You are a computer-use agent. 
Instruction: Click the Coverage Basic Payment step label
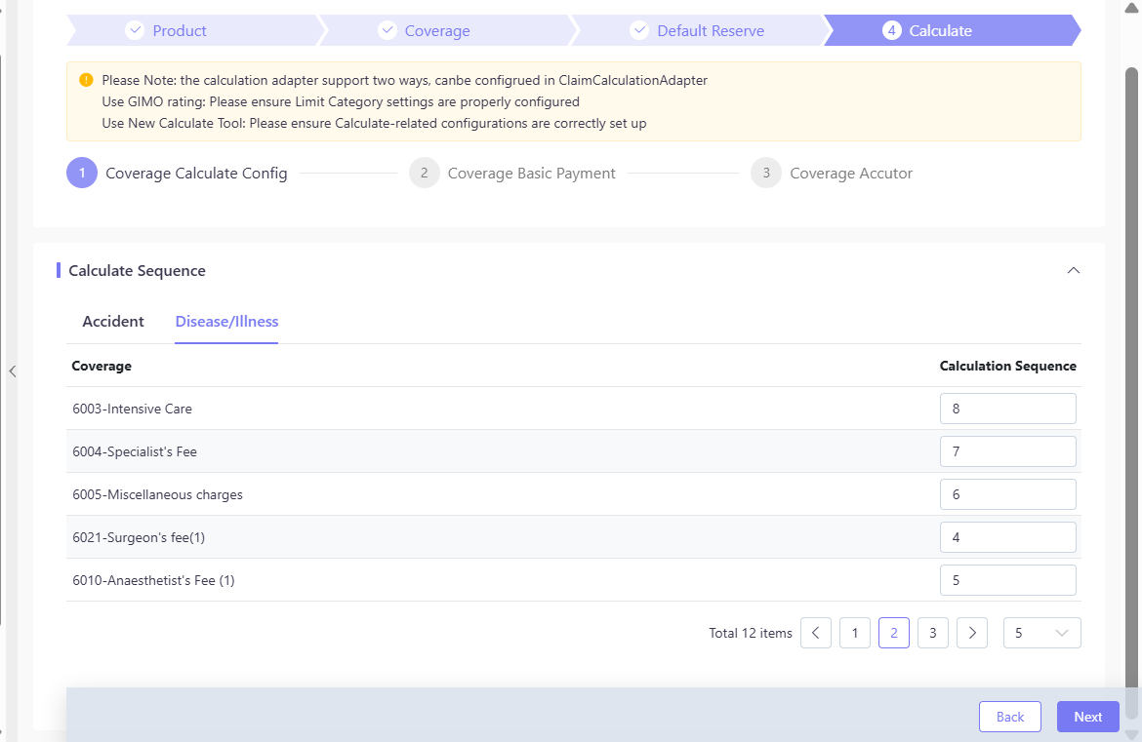531,174
